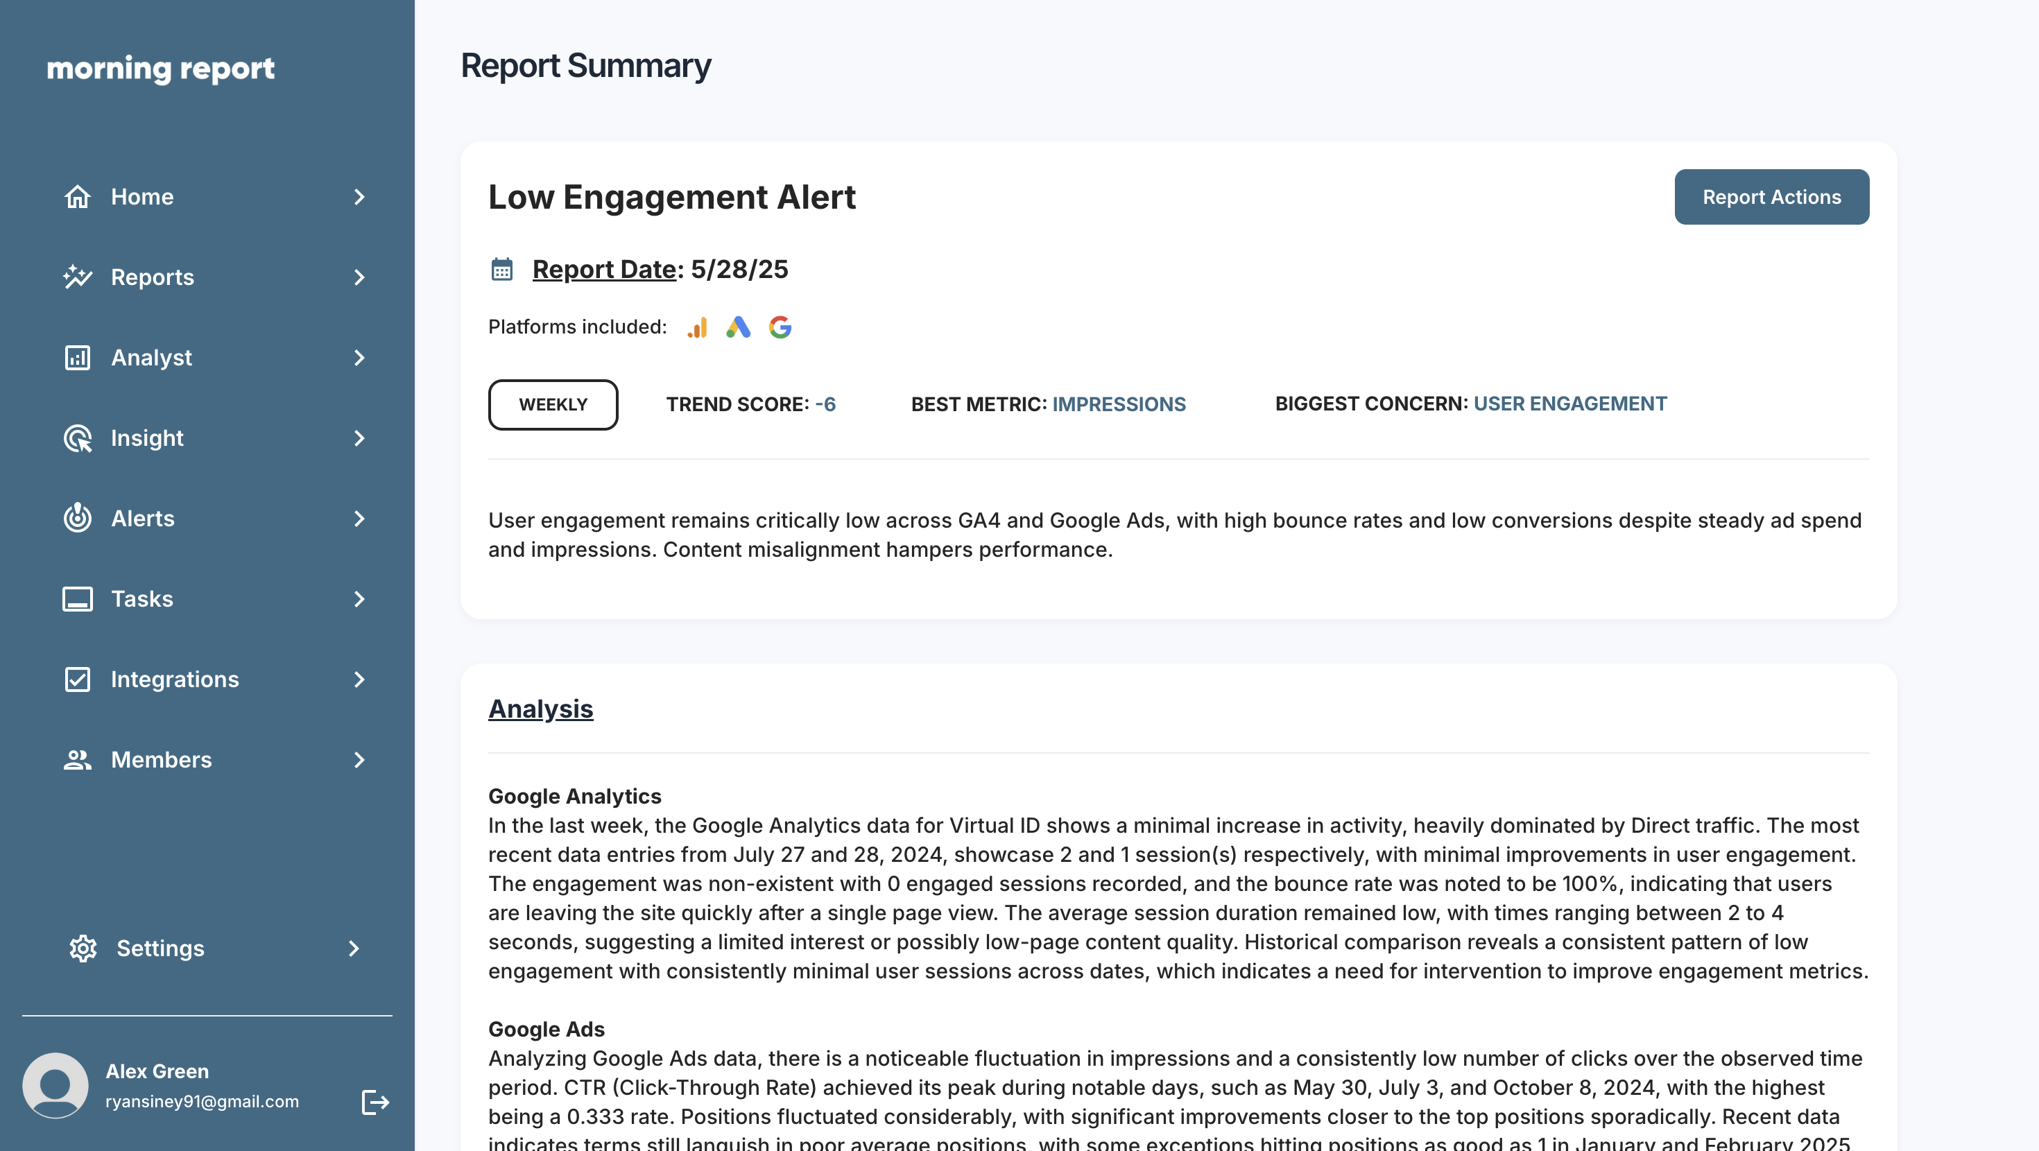Click the logout arrow icon

click(375, 1102)
